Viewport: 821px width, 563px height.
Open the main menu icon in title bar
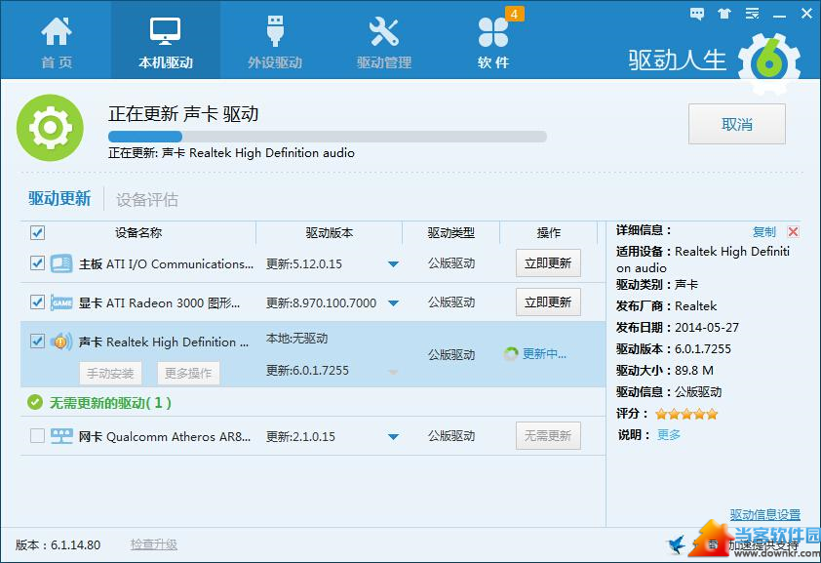tap(751, 14)
